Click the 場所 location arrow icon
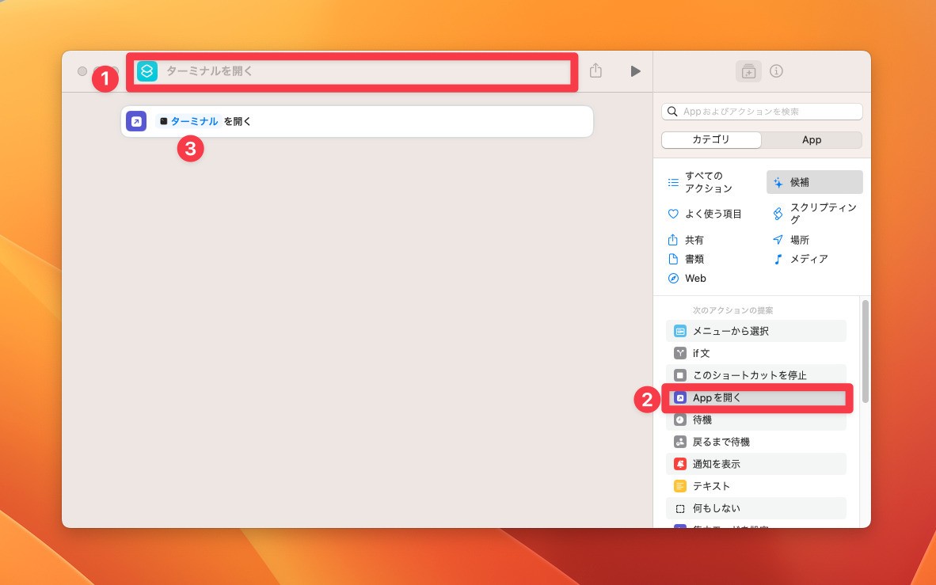Viewport: 936px width, 585px height. 778,239
